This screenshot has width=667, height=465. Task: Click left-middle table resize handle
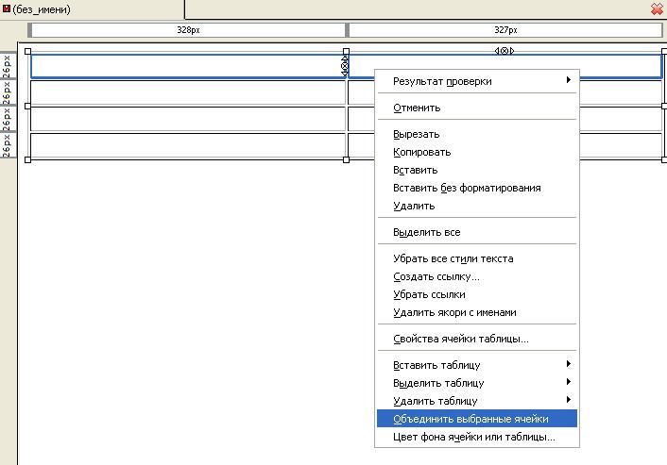(x=28, y=106)
